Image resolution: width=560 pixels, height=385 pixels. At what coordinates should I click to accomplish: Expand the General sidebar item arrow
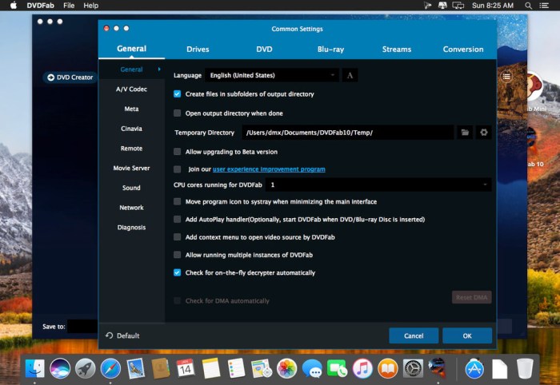click(158, 69)
